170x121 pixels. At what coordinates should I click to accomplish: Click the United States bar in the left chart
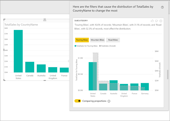[18, 51]
